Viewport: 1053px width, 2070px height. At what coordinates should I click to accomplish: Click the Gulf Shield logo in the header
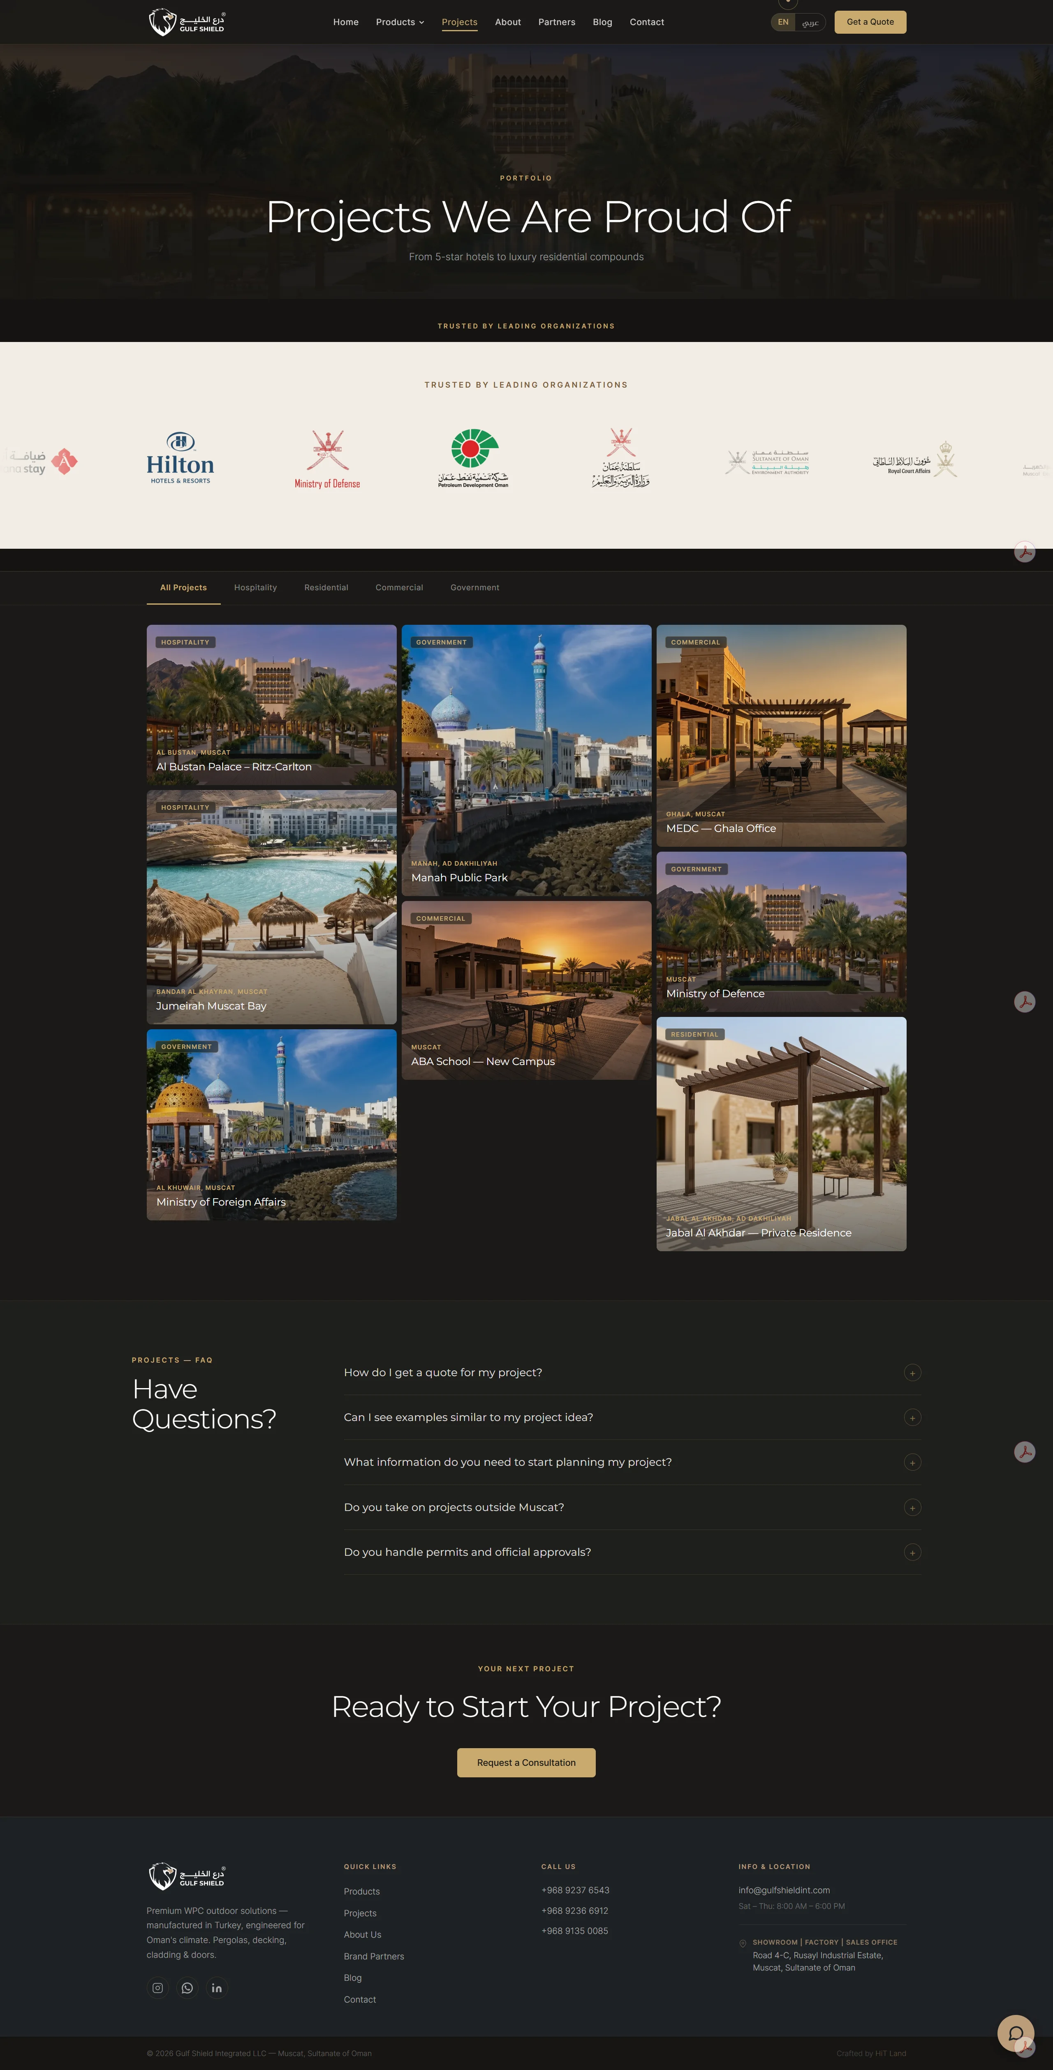[187, 22]
